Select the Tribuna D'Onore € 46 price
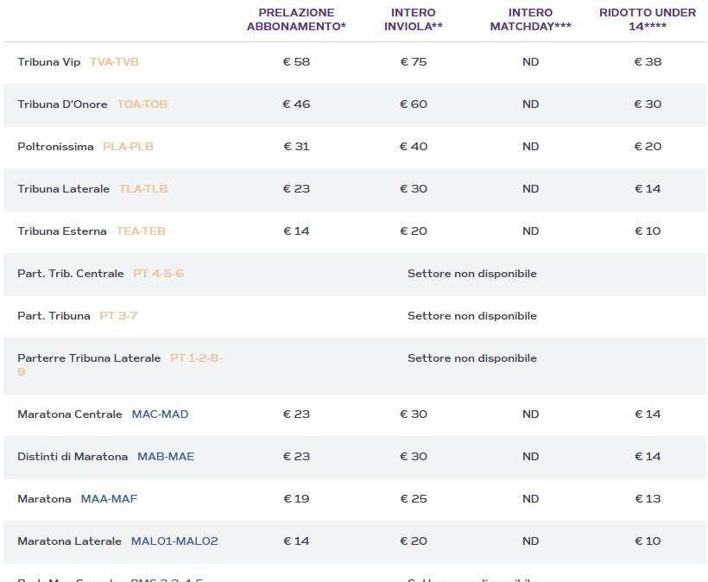Image resolution: width=708 pixels, height=582 pixels. 296,104
